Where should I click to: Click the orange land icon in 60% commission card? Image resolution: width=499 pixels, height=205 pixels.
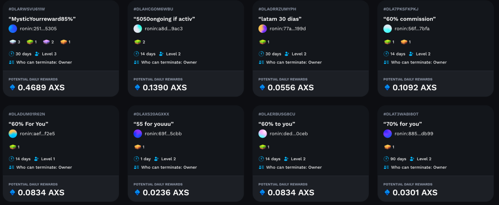[x=404, y=42]
